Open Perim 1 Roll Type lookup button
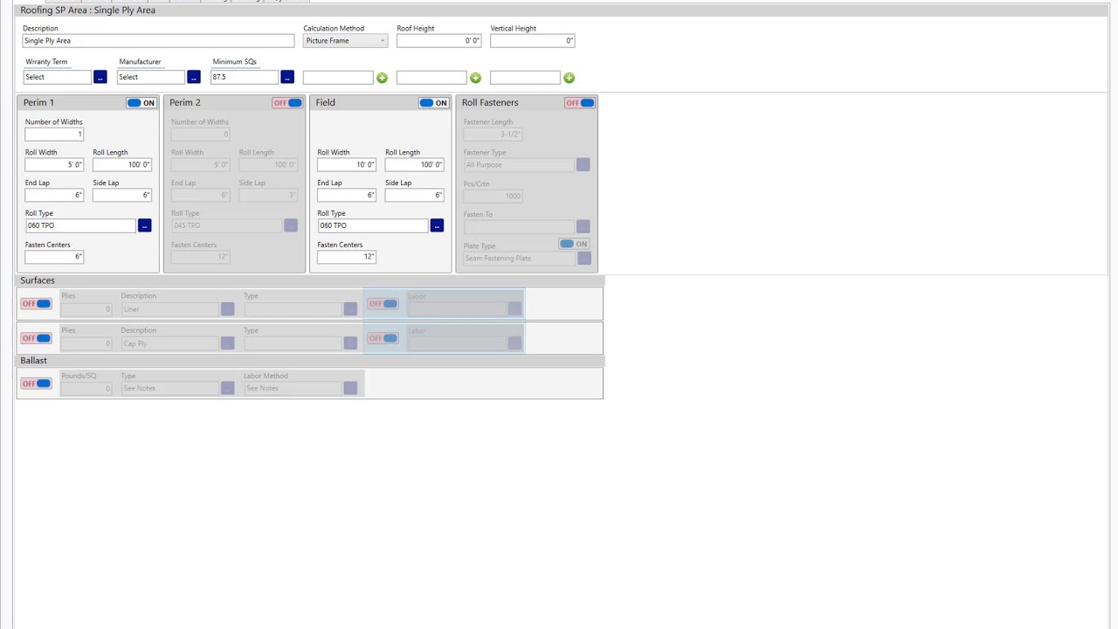The width and height of the screenshot is (1118, 629). point(144,226)
